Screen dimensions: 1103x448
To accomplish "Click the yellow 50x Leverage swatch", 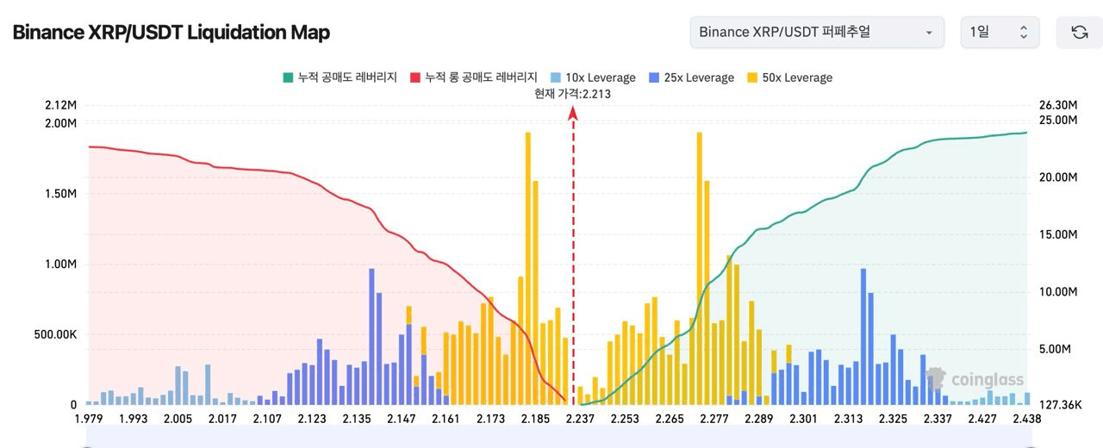I will tap(752, 78).
